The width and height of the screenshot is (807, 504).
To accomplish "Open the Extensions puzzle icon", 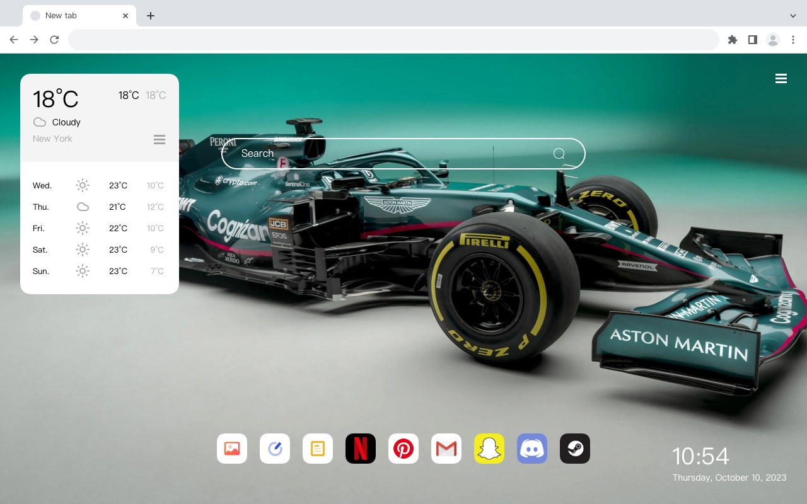I will click(732, 40).
